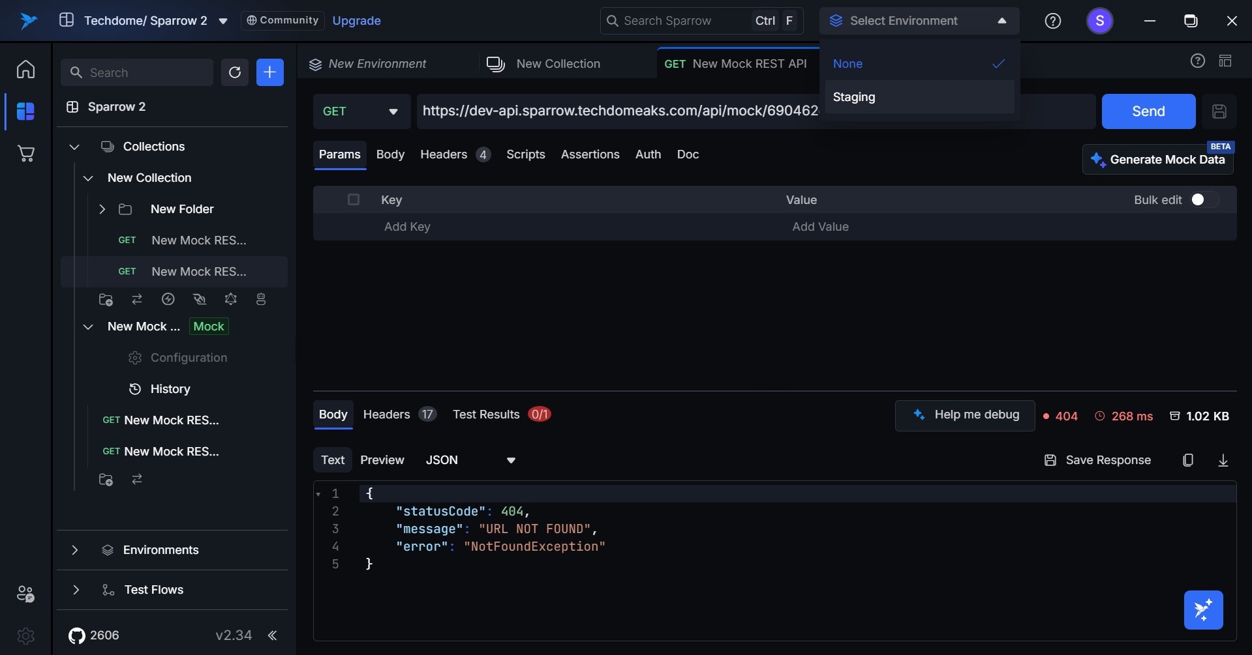Download the response using download icon
This screenshot has height=655, width=1252.
[1223, 460]
